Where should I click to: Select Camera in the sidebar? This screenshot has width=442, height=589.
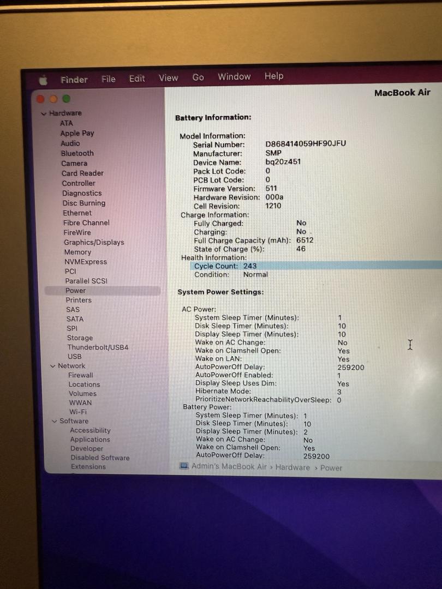(74, 164)
